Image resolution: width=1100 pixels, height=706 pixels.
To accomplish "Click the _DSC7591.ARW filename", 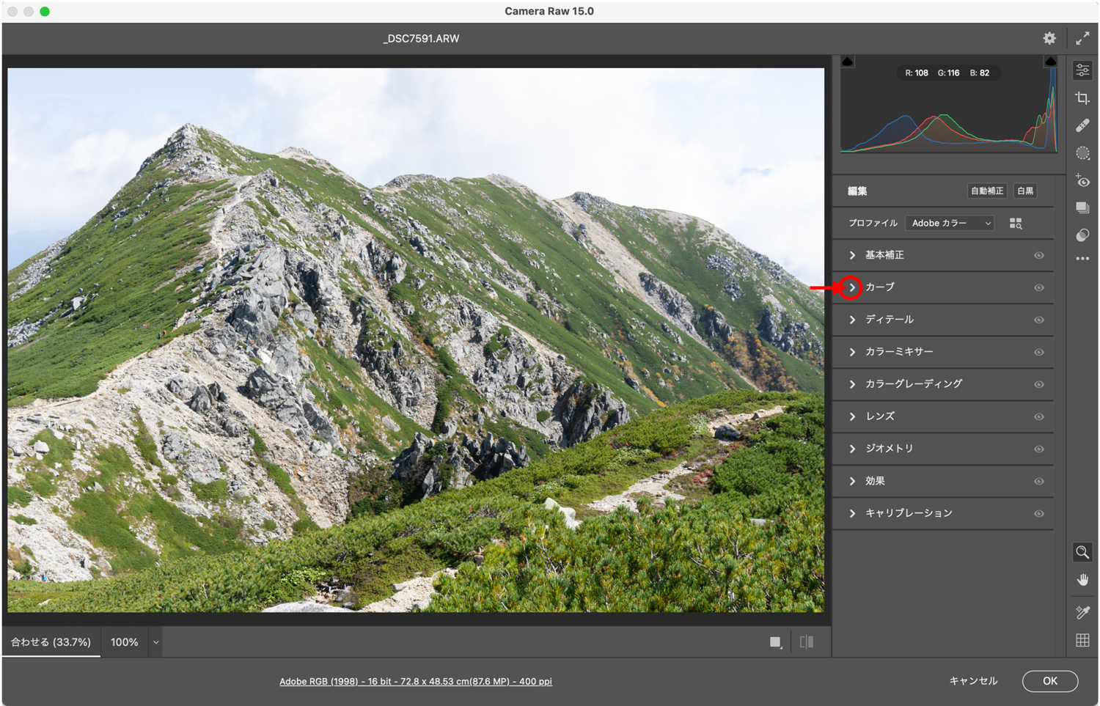I will [x=421, y=39].
